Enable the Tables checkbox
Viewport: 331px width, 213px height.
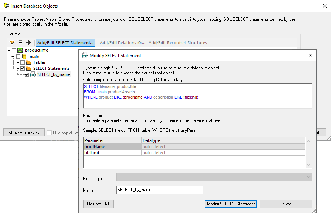pos(22,63)
